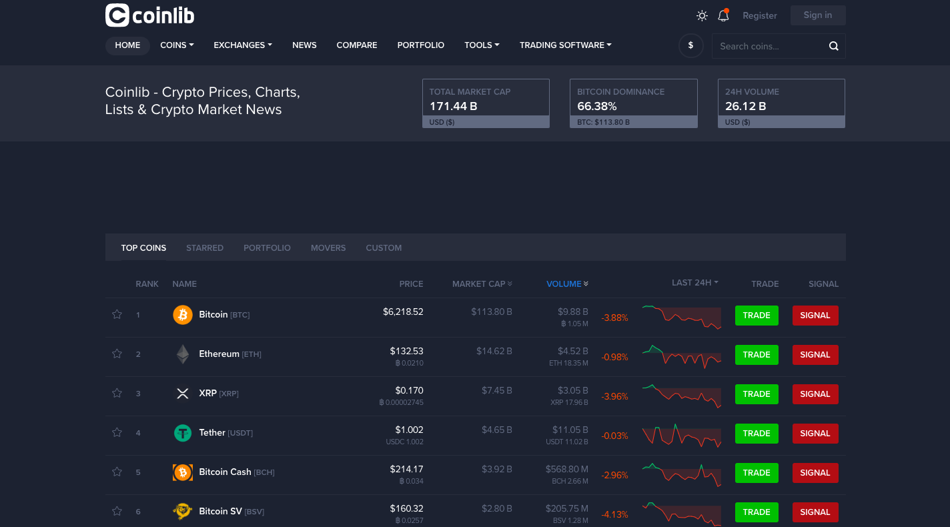The height and width of the screenshot is (527, 950).
Task: Click the Tether coin icon
Action: [183, 433]
